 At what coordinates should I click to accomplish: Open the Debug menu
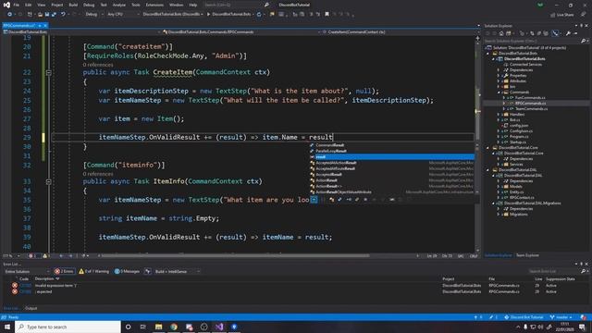(89, 5)
